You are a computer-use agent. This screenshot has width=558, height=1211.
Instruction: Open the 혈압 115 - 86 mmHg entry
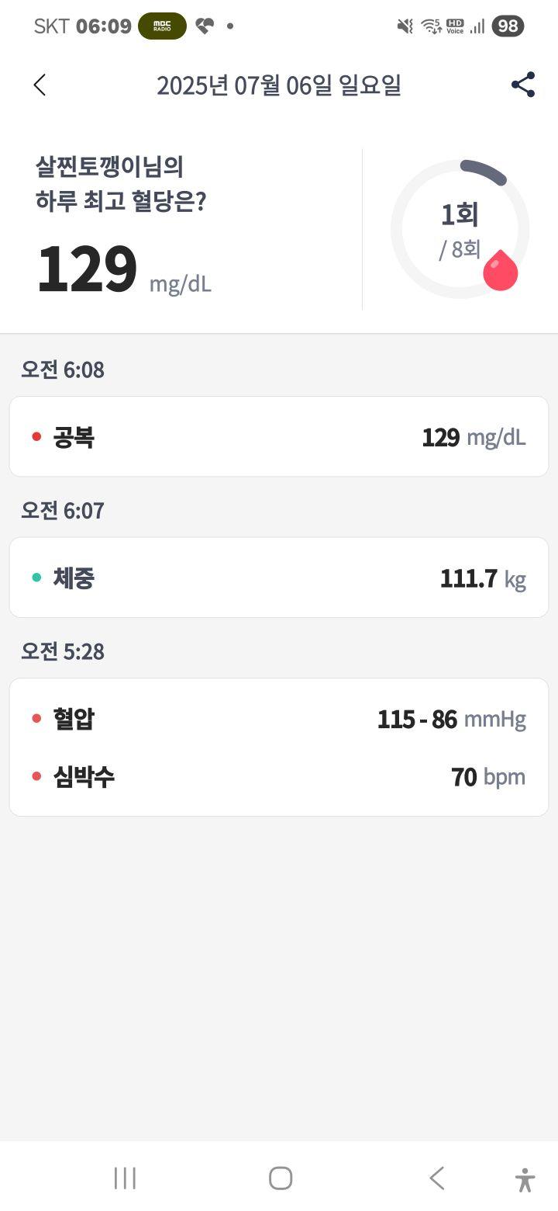(279, 719)
